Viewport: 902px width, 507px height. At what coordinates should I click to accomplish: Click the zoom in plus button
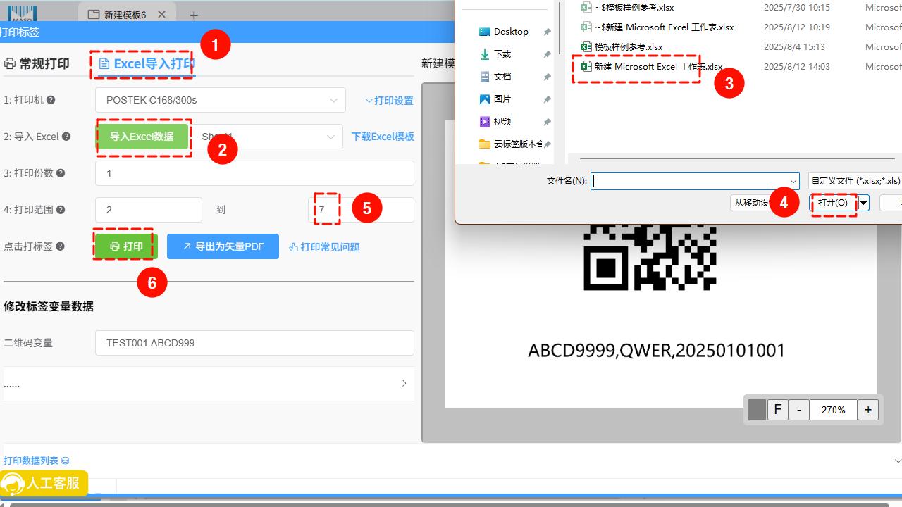(x=867, y=409)
